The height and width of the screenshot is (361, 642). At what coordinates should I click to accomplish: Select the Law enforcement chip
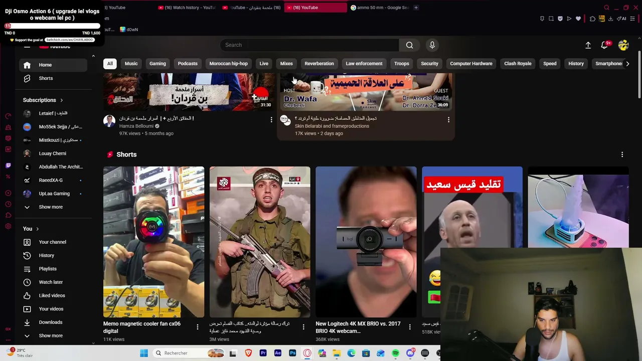click(x=364, y=64)
